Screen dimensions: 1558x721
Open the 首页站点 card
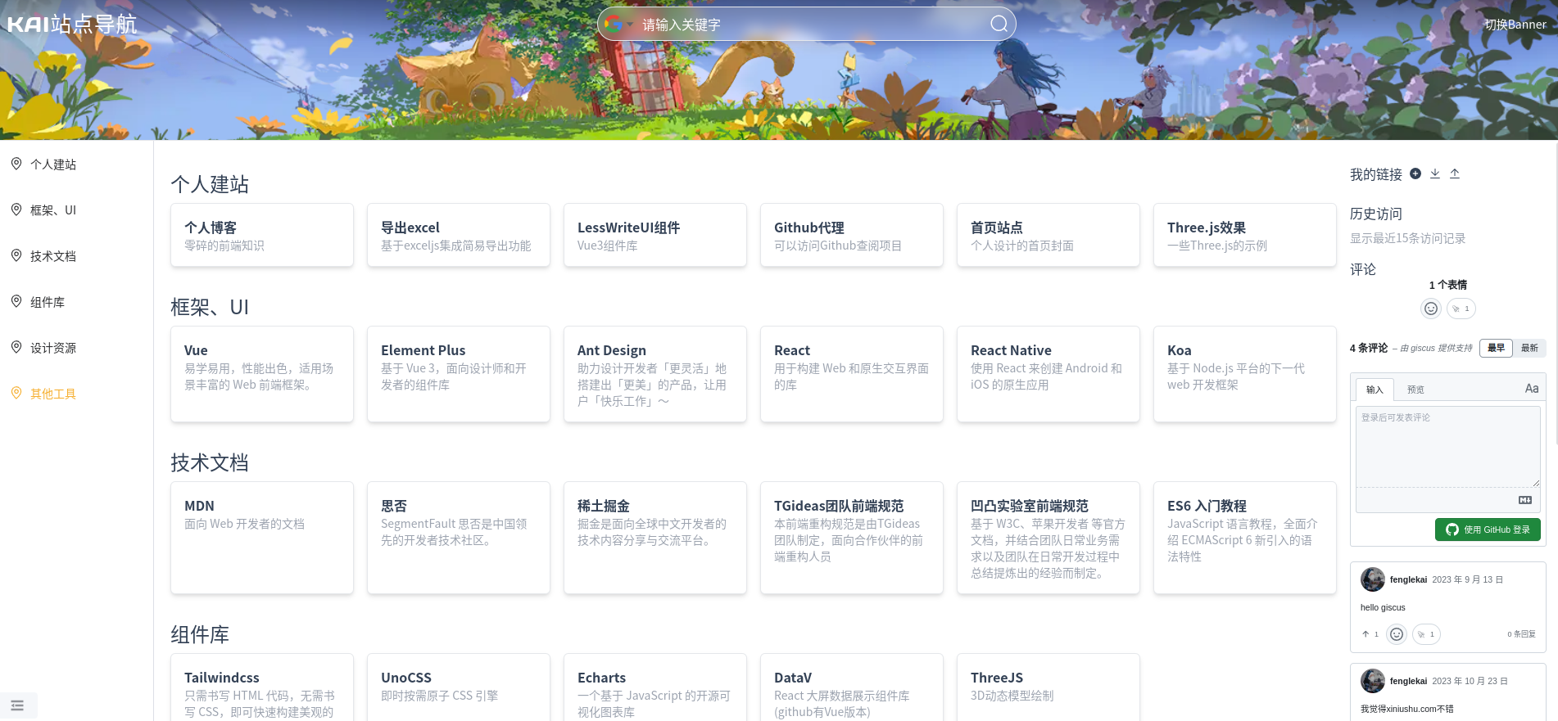pos(1048,235)
